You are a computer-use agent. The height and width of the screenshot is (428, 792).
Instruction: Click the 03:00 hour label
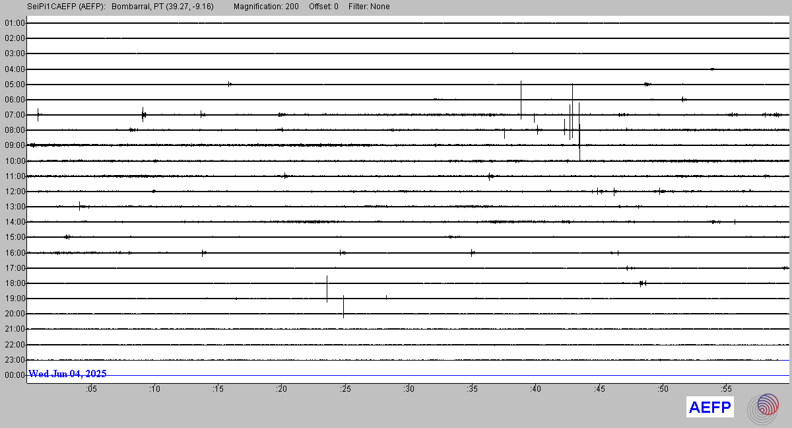point(15,54)
